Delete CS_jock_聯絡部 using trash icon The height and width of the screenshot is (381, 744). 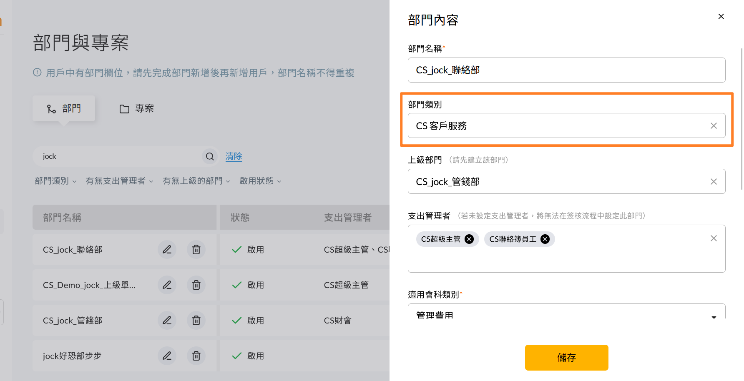(196, 250)
